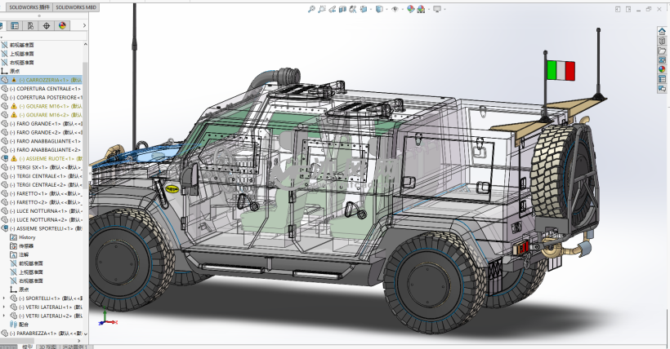Click the View Settings monitor icon
Viewport: 670px width, 349px height.
pyautogui.click(x=436, y=9)
